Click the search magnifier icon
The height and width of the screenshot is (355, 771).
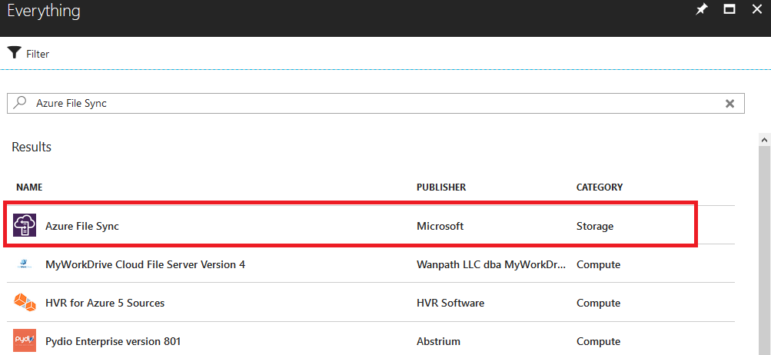tap(20, 103)
